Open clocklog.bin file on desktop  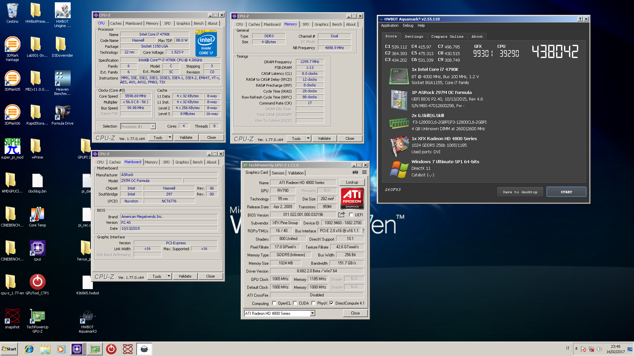pyautogui.click(x=37, y=183)
